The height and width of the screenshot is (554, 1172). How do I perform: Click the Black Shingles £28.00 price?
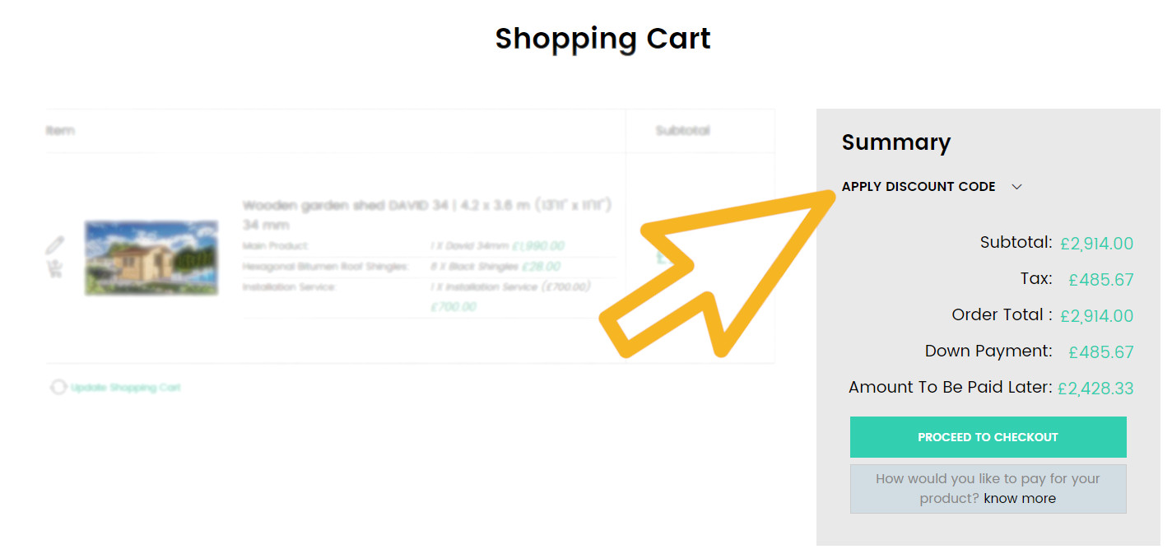point(541,267)
